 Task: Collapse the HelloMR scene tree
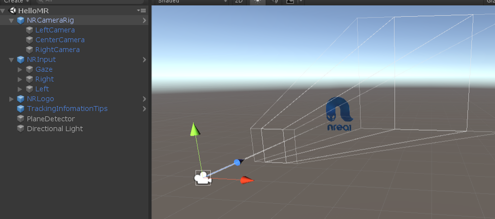3,11
